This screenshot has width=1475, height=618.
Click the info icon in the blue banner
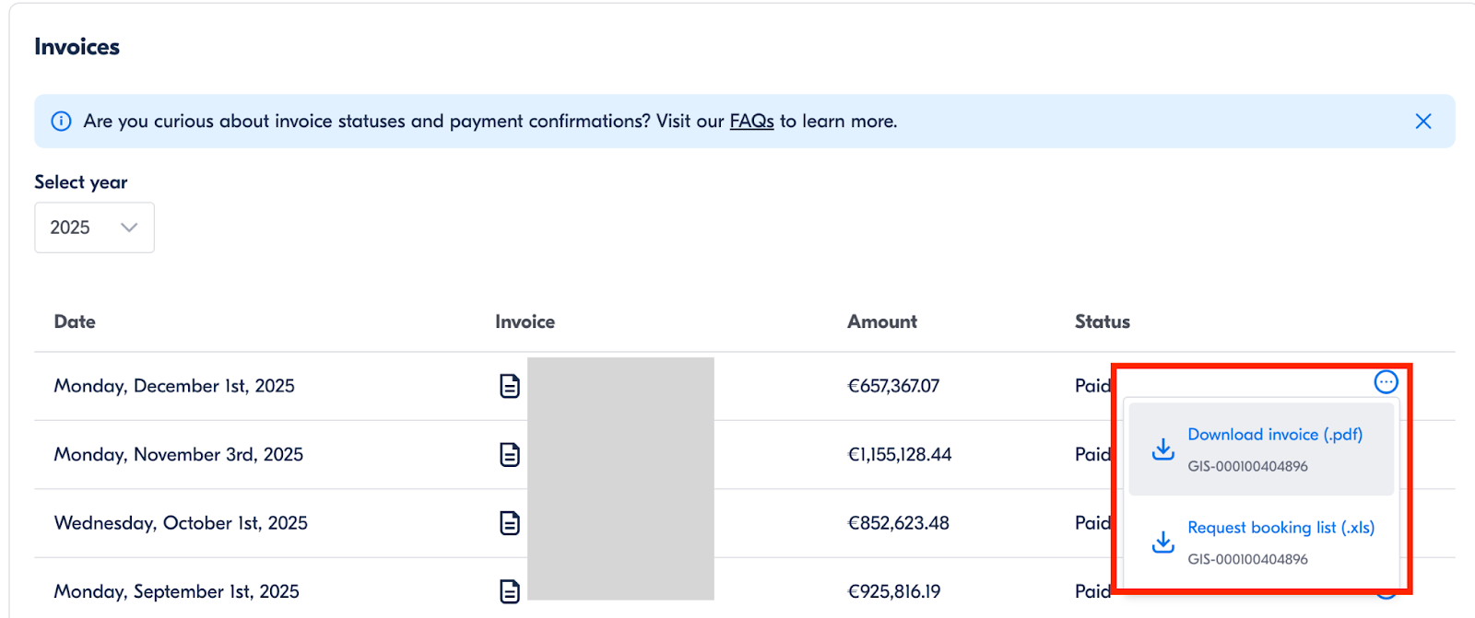coord(61,122)
